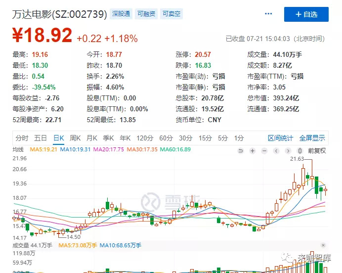Switch to the 15分 chart tab
Viewport: 342px width, 273px height.
205,138
